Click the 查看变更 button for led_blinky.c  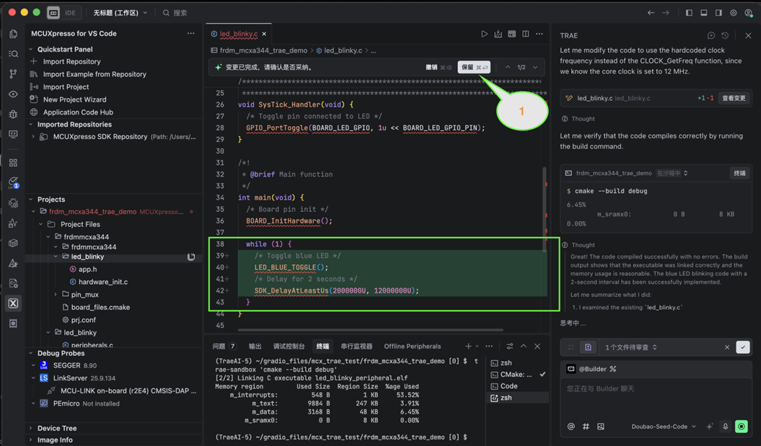(734, 98)
